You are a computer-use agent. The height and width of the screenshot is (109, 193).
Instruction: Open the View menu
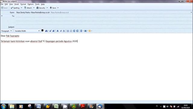tap(11, 4)
